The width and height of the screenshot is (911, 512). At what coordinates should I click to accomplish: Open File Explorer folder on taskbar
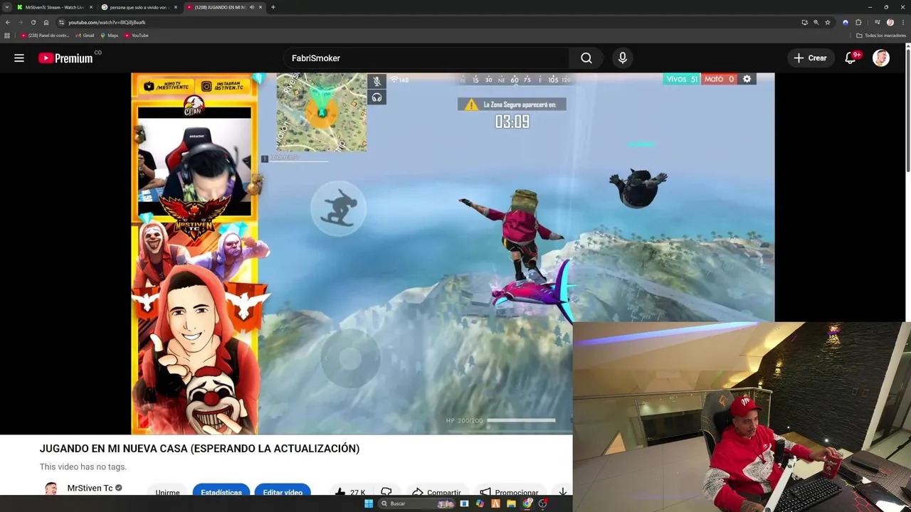coord(511,503)
